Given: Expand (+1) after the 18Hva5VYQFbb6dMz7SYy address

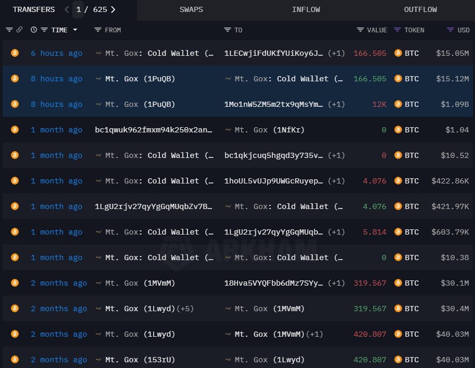Looking at the screenshot, I should tap(336, 283).
